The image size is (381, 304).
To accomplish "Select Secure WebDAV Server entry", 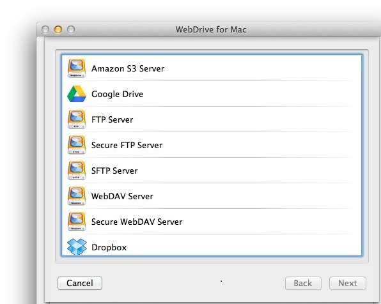I will [212, 222].
